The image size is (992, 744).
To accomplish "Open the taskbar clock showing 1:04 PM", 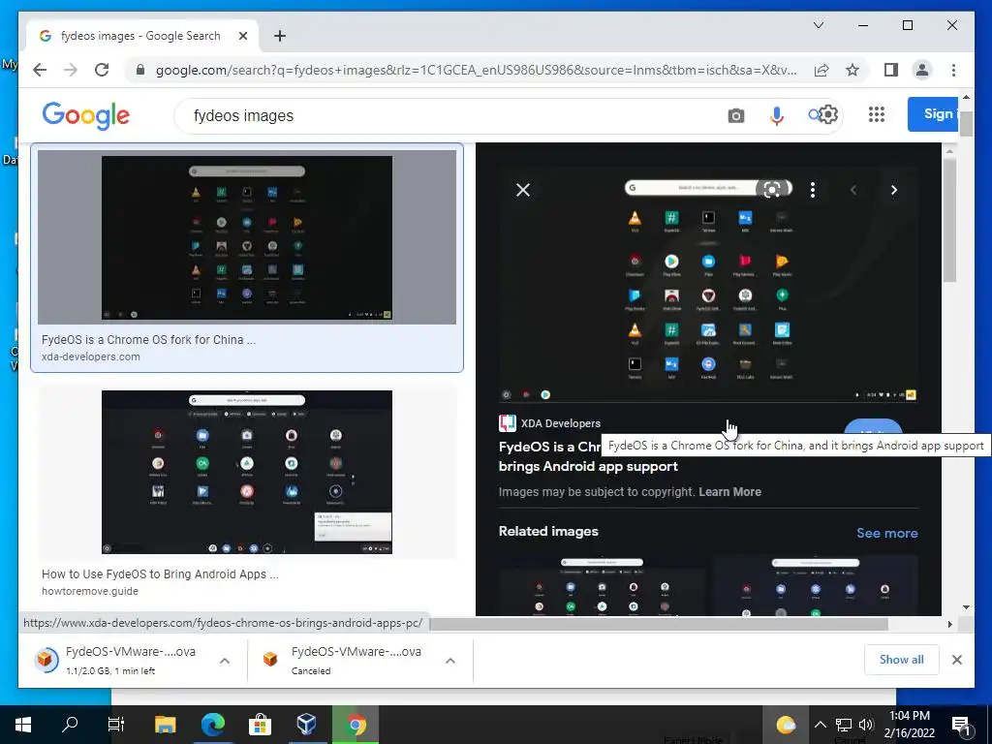I will [909, 725].
